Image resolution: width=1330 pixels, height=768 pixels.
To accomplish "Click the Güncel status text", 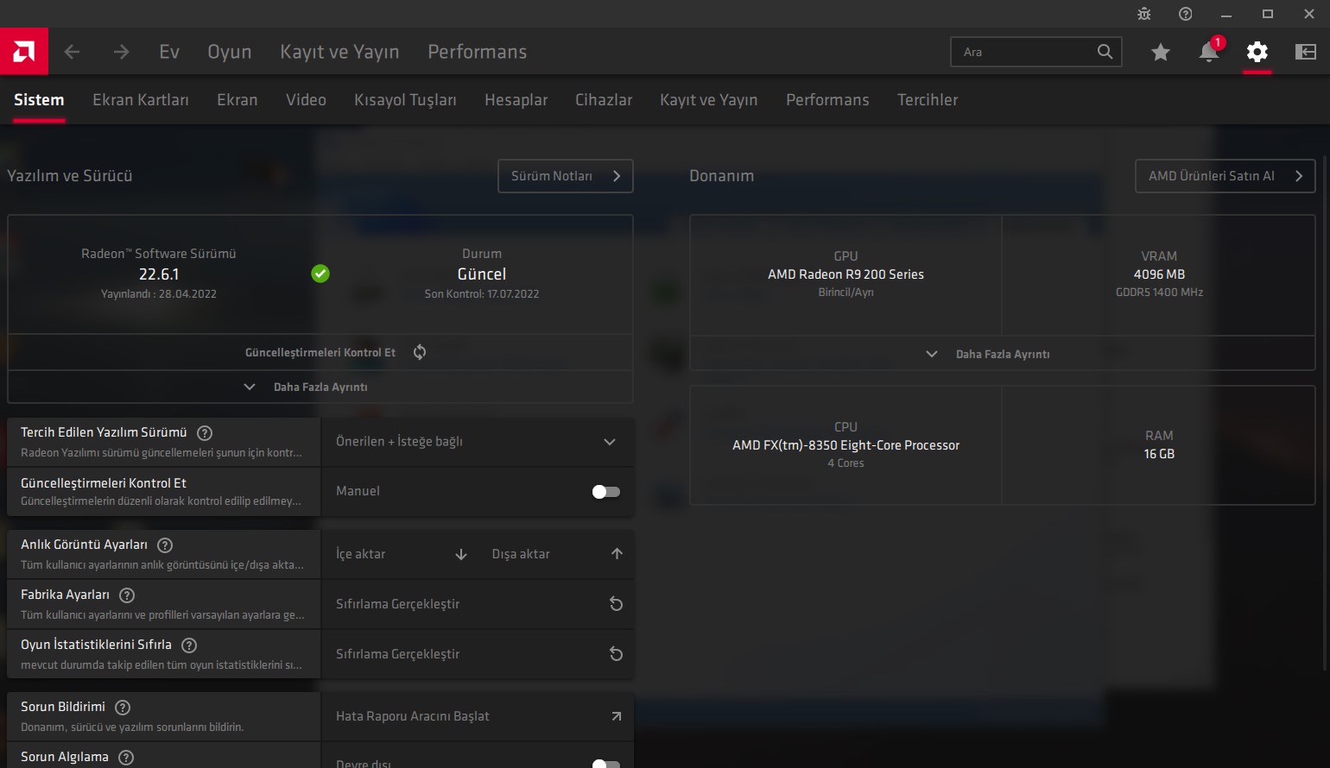I will [x=482, y=274].
